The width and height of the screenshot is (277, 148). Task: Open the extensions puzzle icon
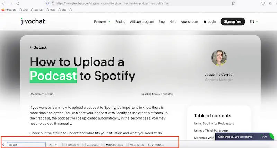pos(270,3)
